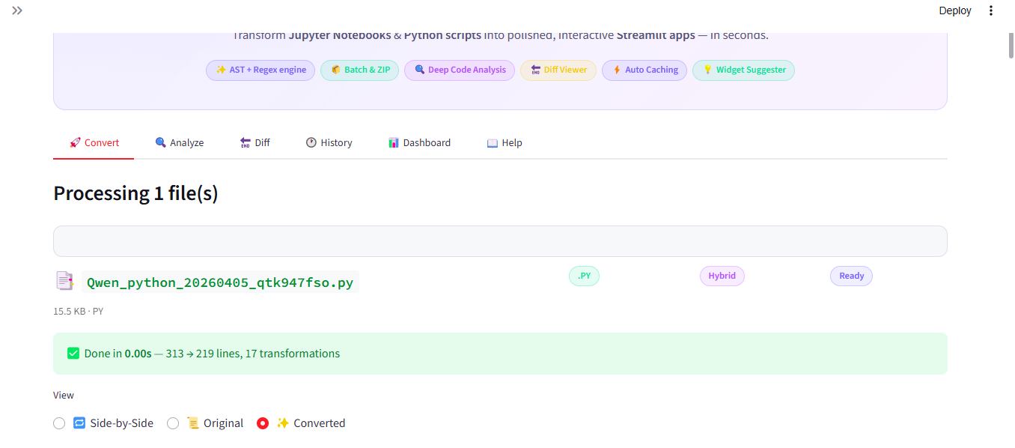Open the History tab
This screenshot has height=448, width=1015.
pos(329,142)
